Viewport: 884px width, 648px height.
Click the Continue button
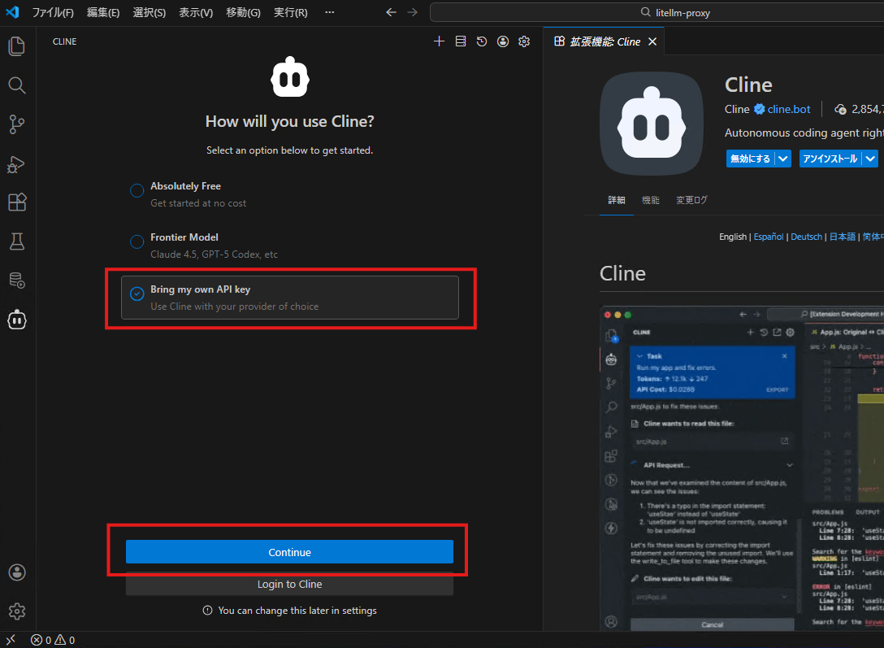pos(289,552)
